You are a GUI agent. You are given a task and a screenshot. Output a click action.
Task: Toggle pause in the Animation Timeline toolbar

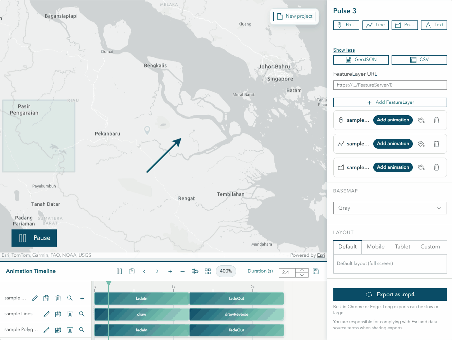(x=119, y=271)
